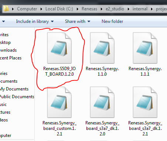This screenshot has width=167, height=141.
Task: Select Libraries in the navigation pane
Action: [x=4, y=73]
